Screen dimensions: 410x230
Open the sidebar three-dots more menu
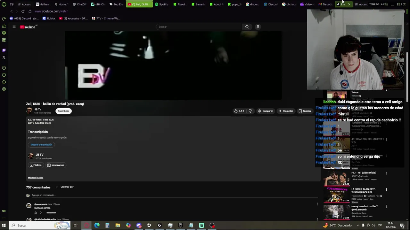pos(4,218)
